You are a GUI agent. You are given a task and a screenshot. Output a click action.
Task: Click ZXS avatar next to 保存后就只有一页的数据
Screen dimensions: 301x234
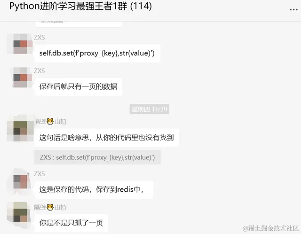click(21, 78)
